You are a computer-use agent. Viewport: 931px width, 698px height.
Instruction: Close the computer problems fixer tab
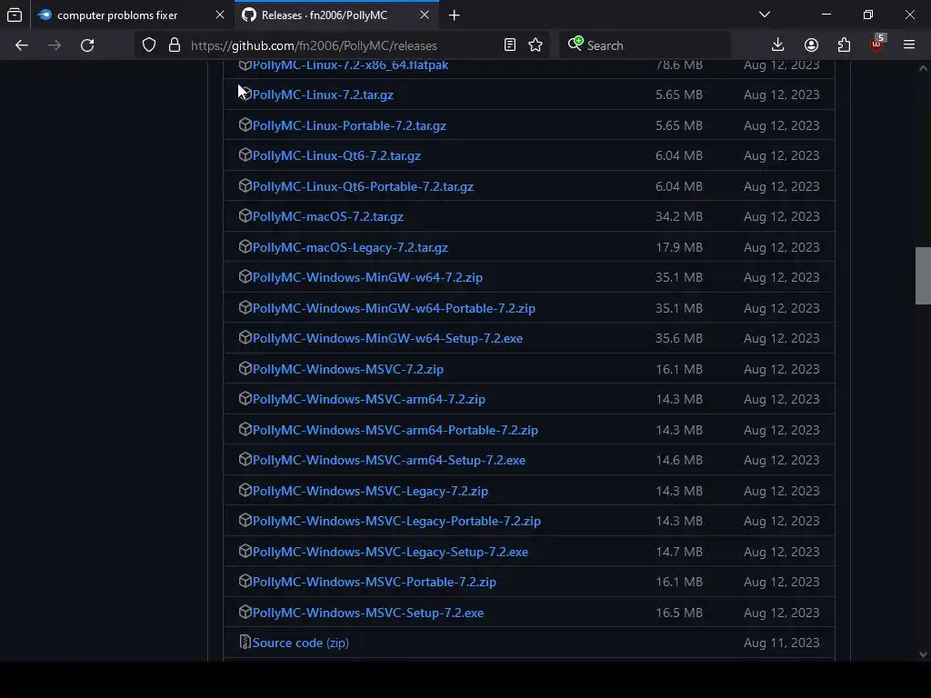[x=220, y=15]
